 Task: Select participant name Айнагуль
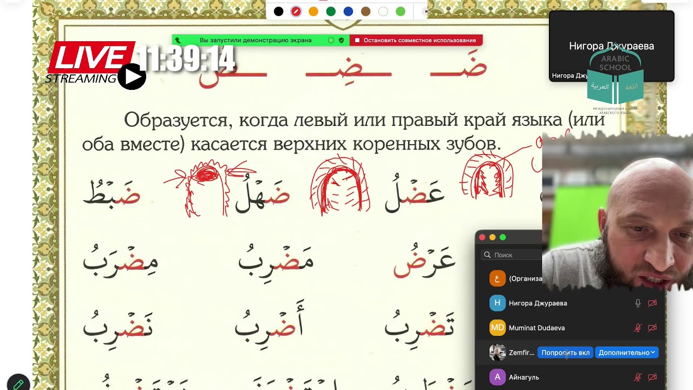point(524,377)
